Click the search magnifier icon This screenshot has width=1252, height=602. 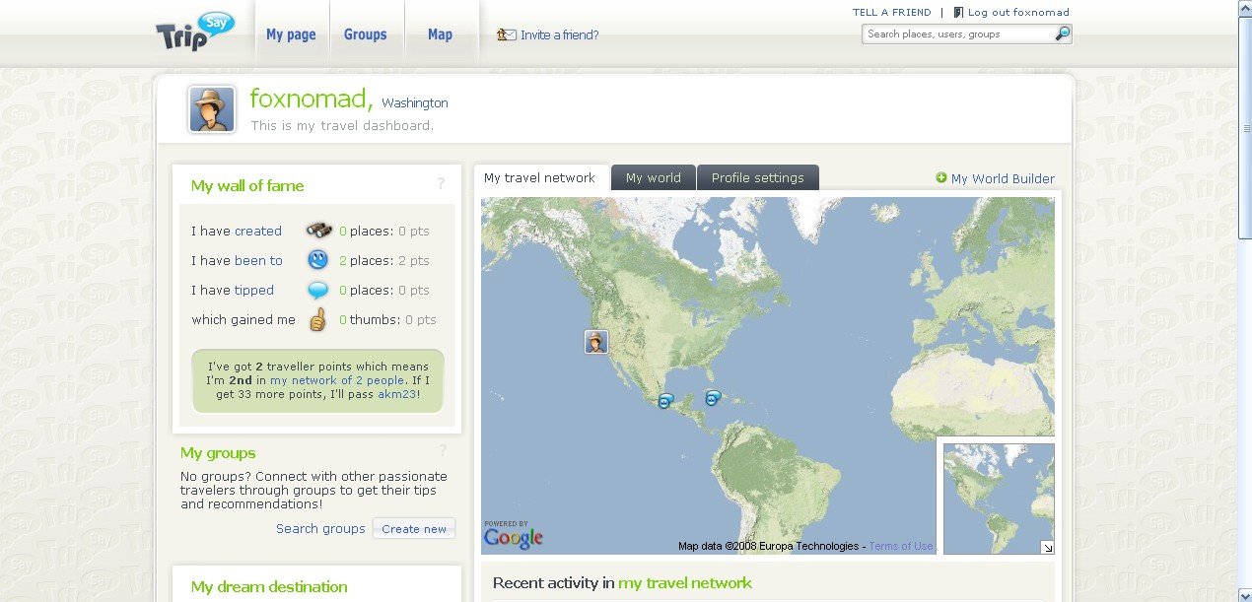(x=1062, y=33)
